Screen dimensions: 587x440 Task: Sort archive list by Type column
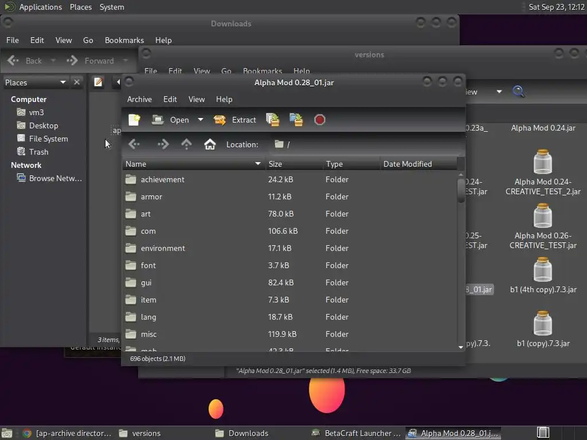click(x=351, y=164)
